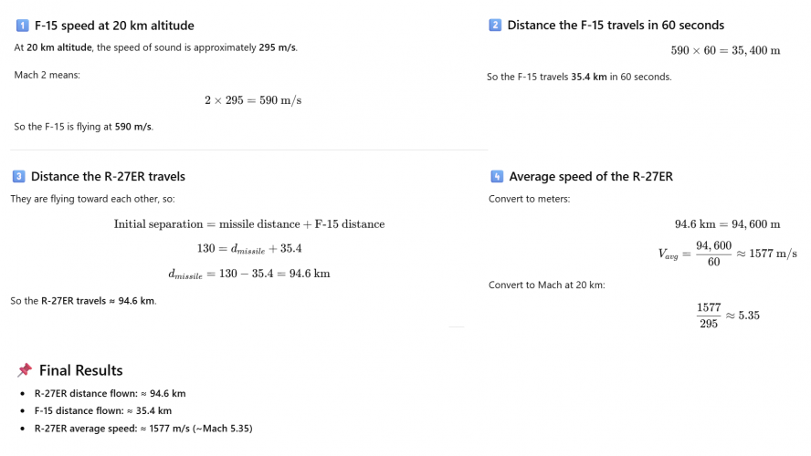The image size is (811, 456).
Task: Click the equation 130 − 35.4 = 94.6 km
Action: 248,274
